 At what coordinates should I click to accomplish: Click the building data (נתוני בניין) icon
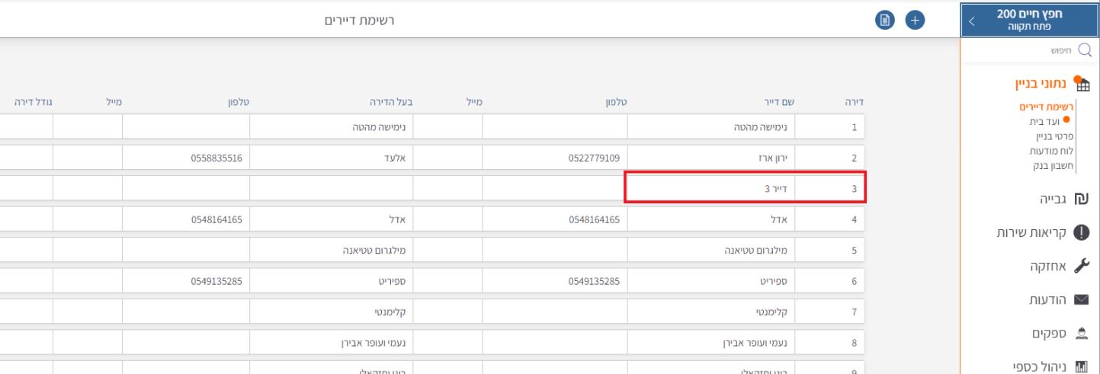pyautogui.click(x=1082, y=84)
